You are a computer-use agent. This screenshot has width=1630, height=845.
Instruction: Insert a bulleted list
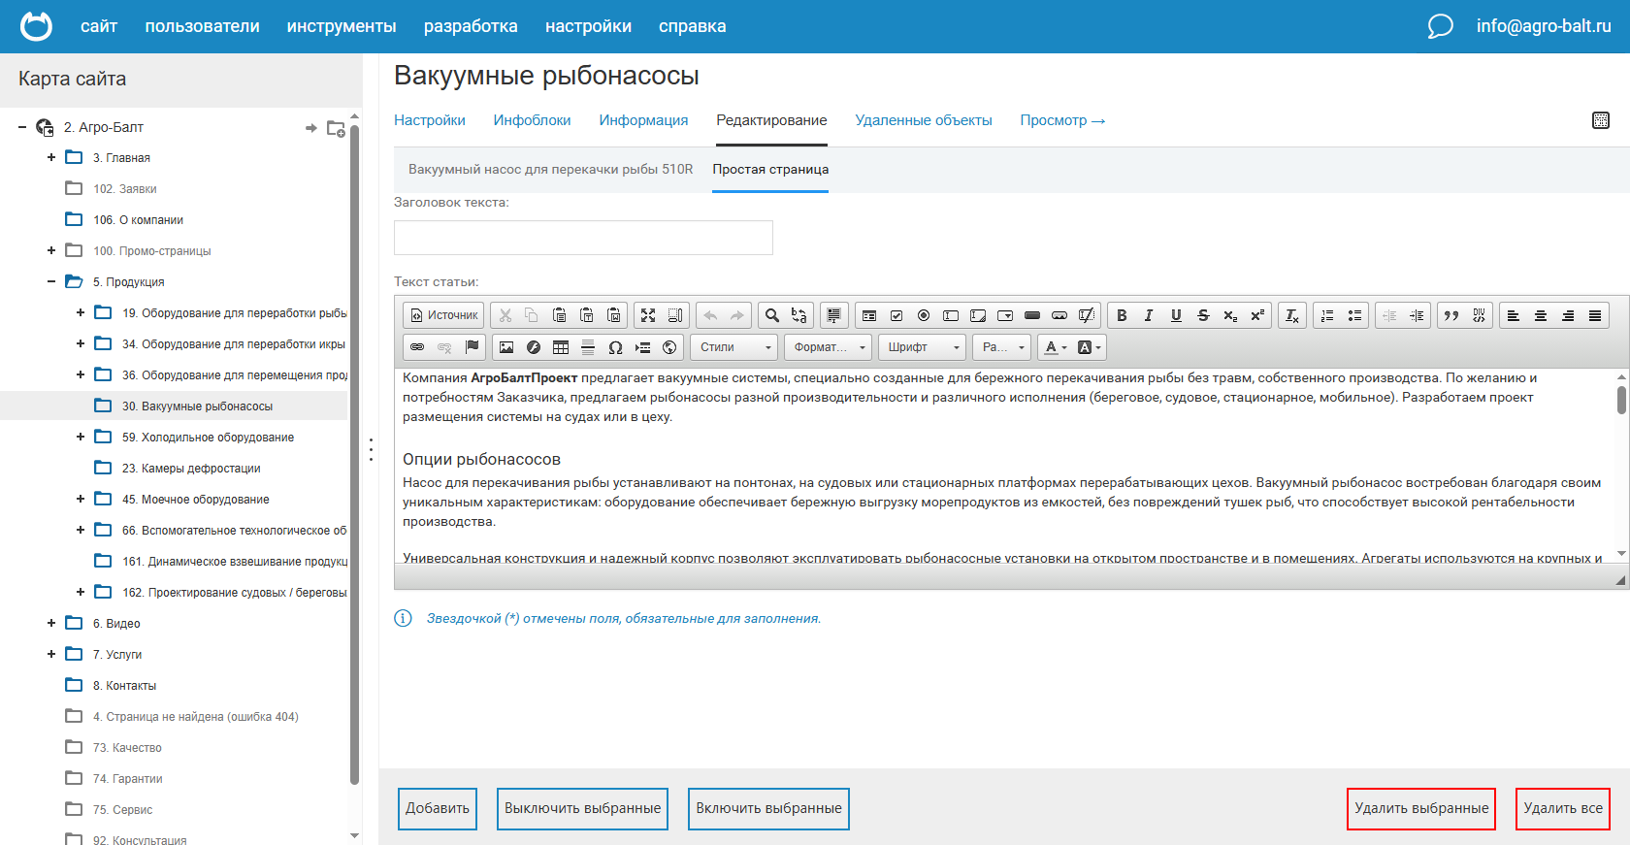(1354, 315)
